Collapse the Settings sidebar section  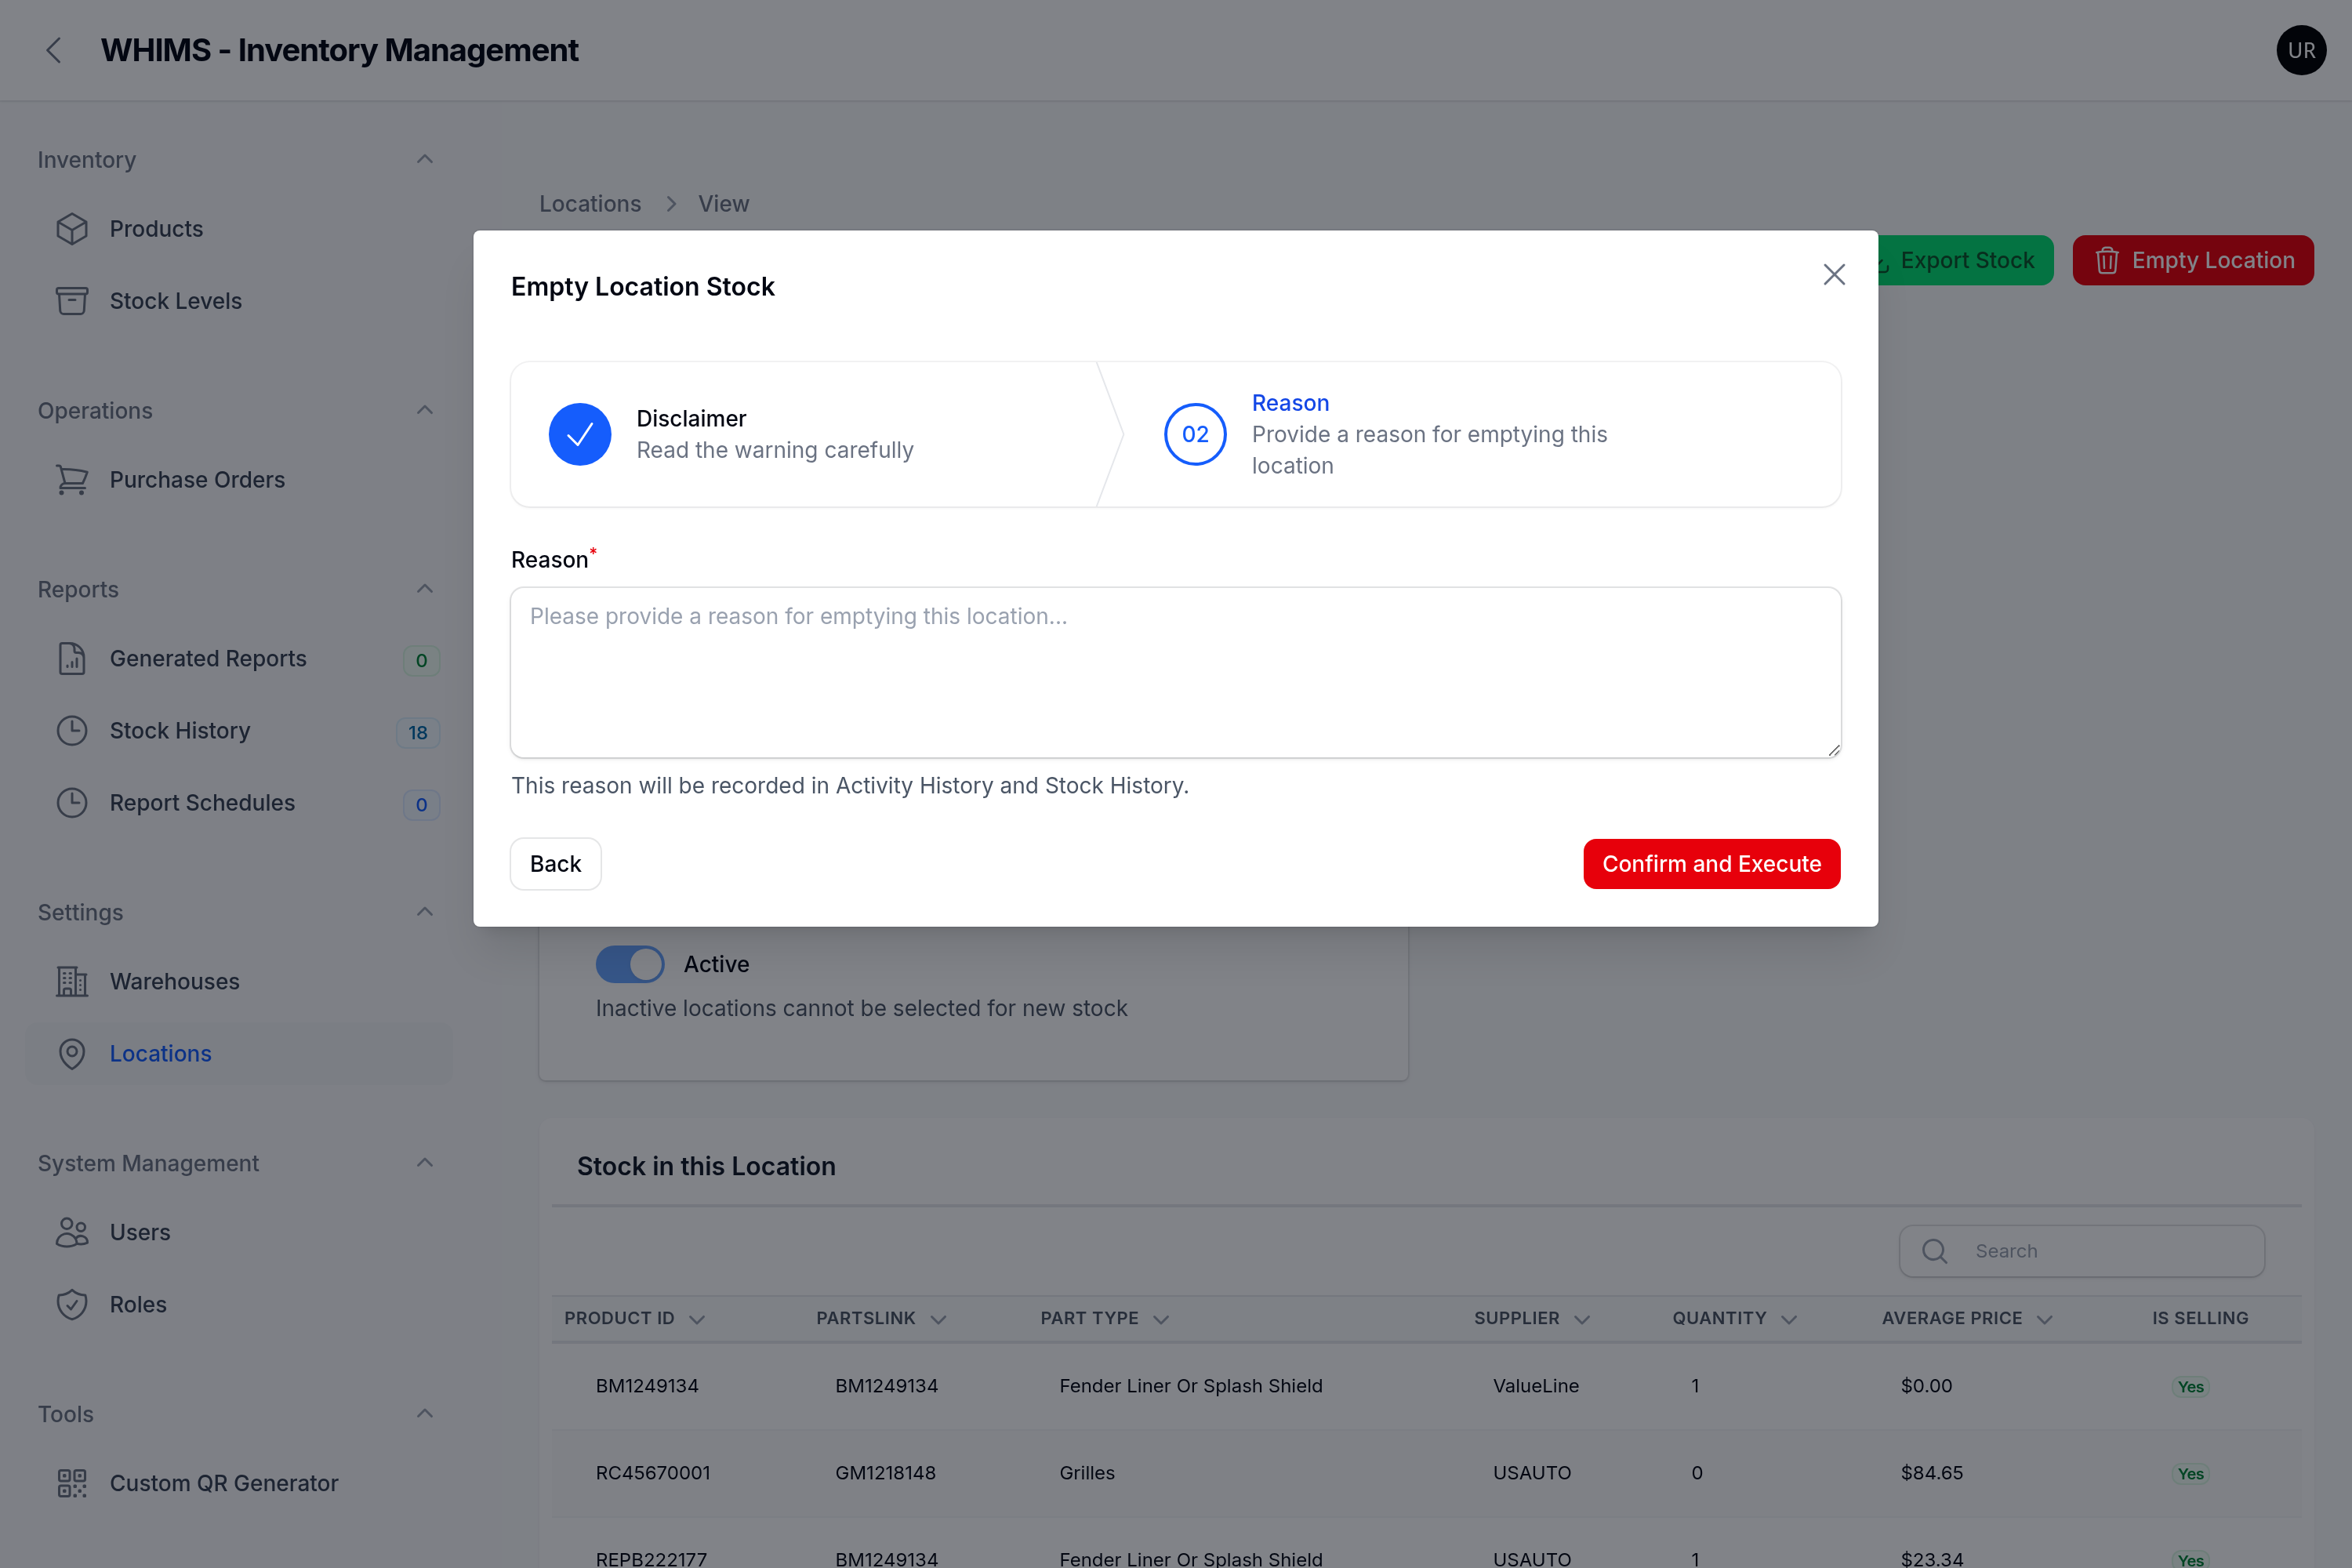424,912
